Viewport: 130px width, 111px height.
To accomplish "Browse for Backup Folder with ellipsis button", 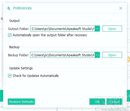I will pos(97,55).
